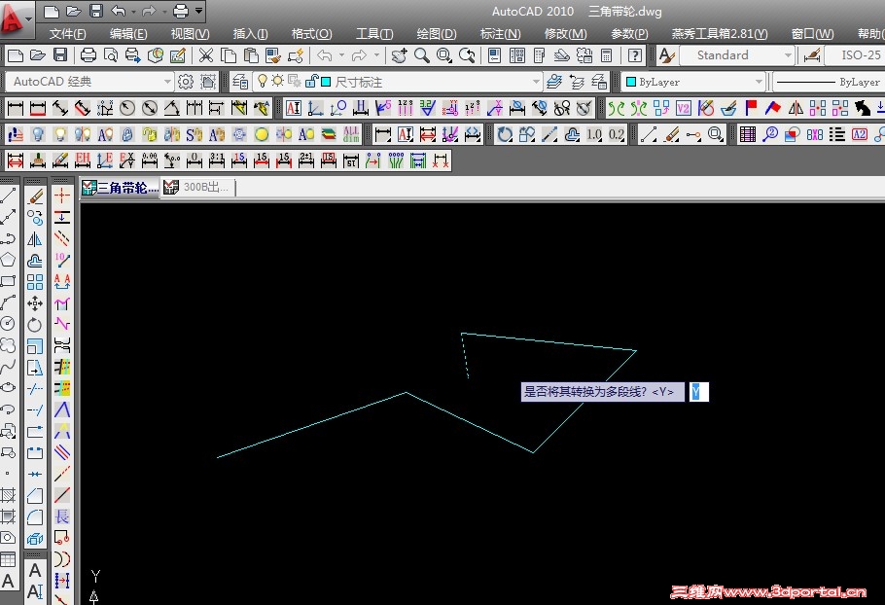This screenshot has width=885, height=605.
Task: Click the Text Style brush icon
Action: point(666,55)
